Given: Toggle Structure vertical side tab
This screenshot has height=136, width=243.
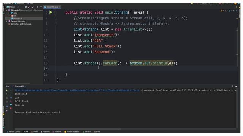Looking at the screenshot, I should point(4,110).
